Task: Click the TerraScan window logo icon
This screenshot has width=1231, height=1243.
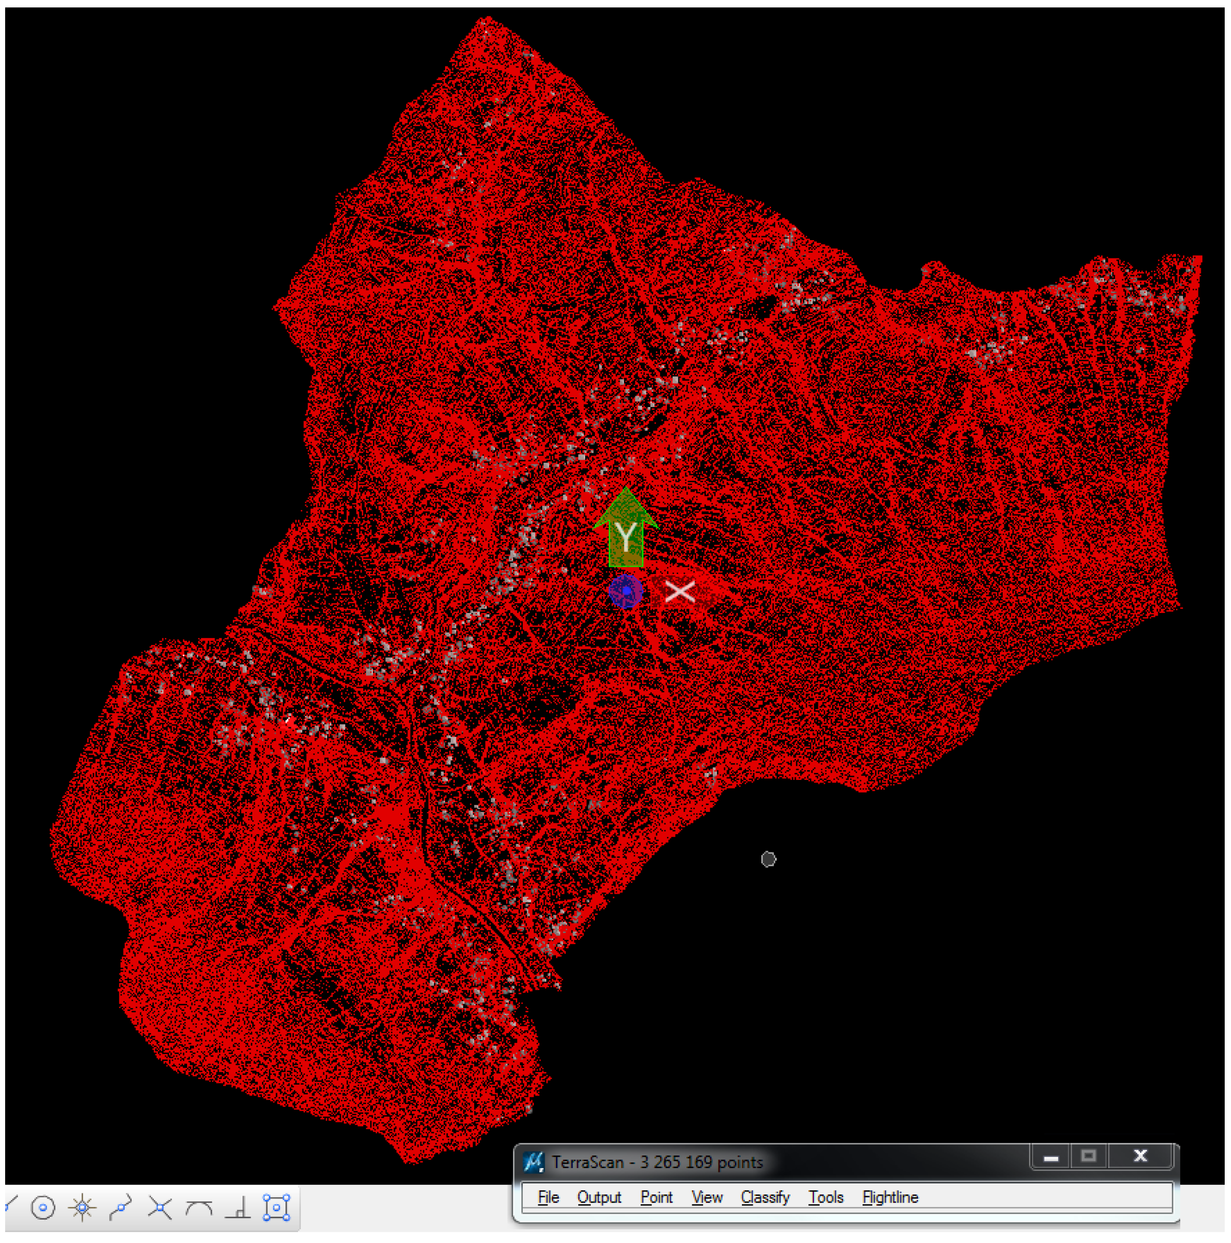Action: coord(534,1161)
